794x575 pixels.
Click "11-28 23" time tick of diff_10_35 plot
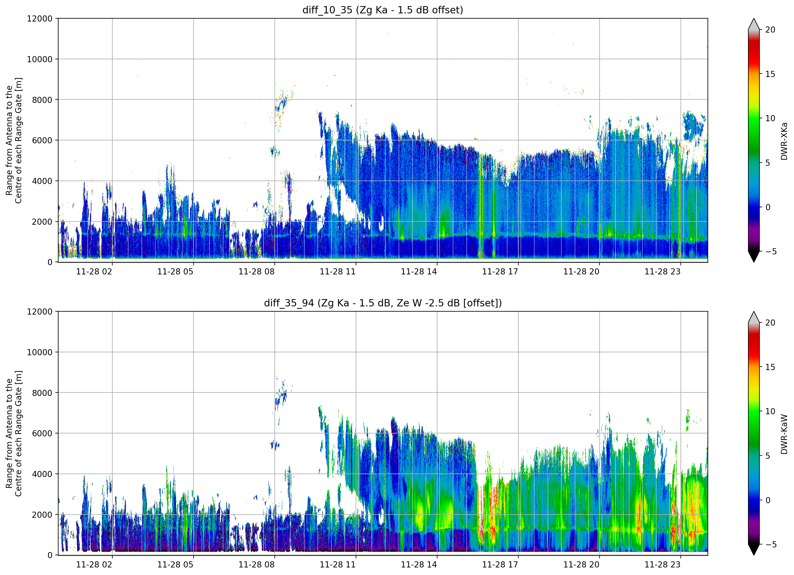[663, 272]
